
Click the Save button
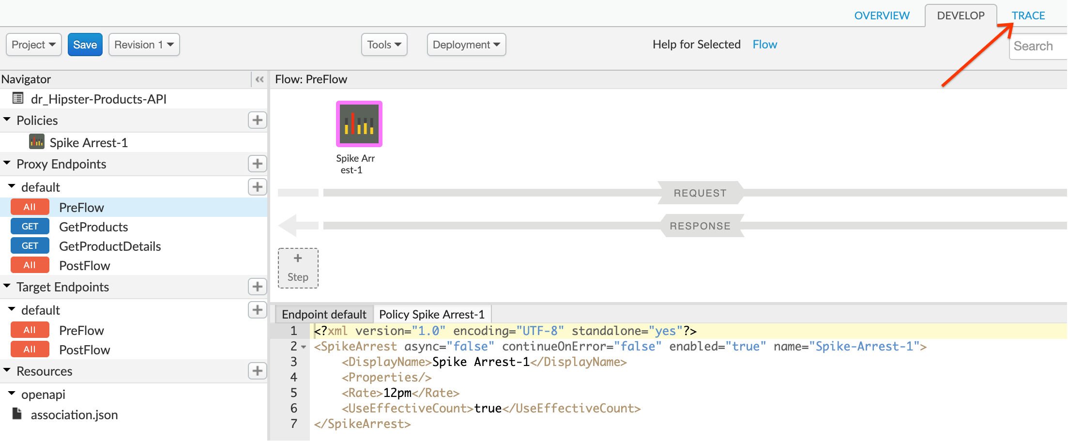coord(85,45)
